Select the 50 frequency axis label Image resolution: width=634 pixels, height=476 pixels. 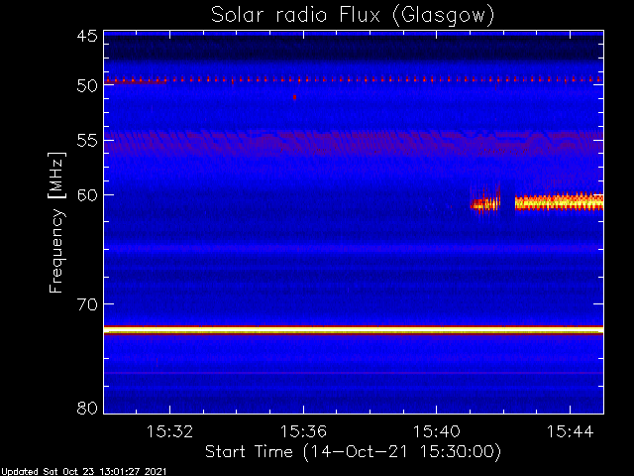(x=87, y=86)
